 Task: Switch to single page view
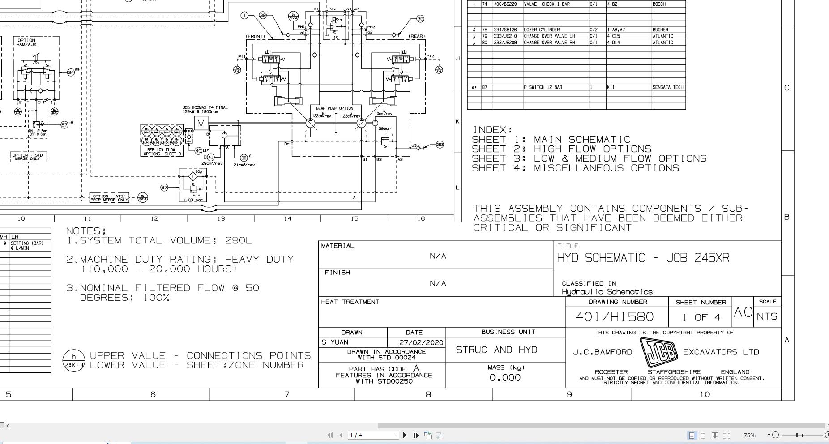pyautogui.click(x=692, y=435)
